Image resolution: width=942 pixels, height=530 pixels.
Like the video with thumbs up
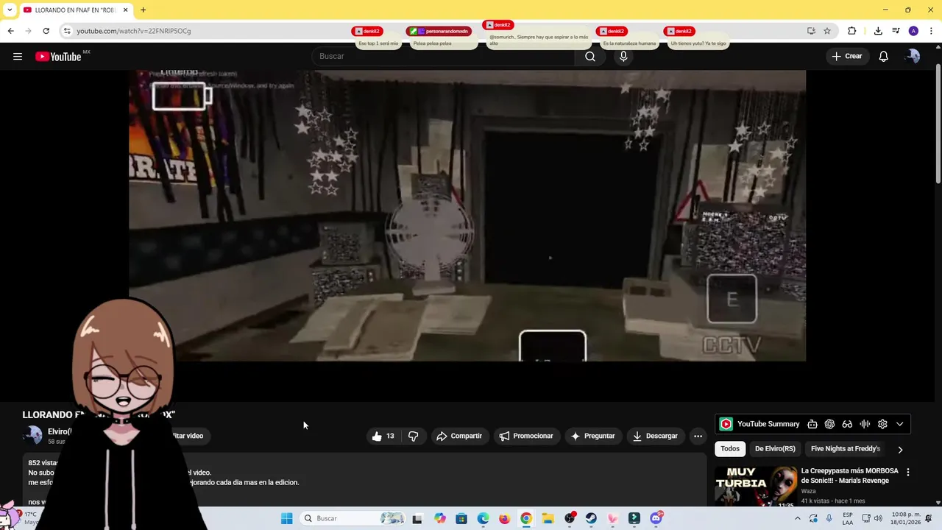383,436
